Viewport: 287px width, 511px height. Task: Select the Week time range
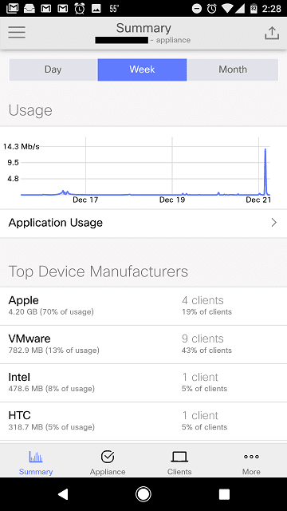(x=142, y=69)
